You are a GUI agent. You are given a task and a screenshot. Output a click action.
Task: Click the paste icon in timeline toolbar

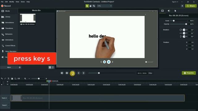[15, 79]
